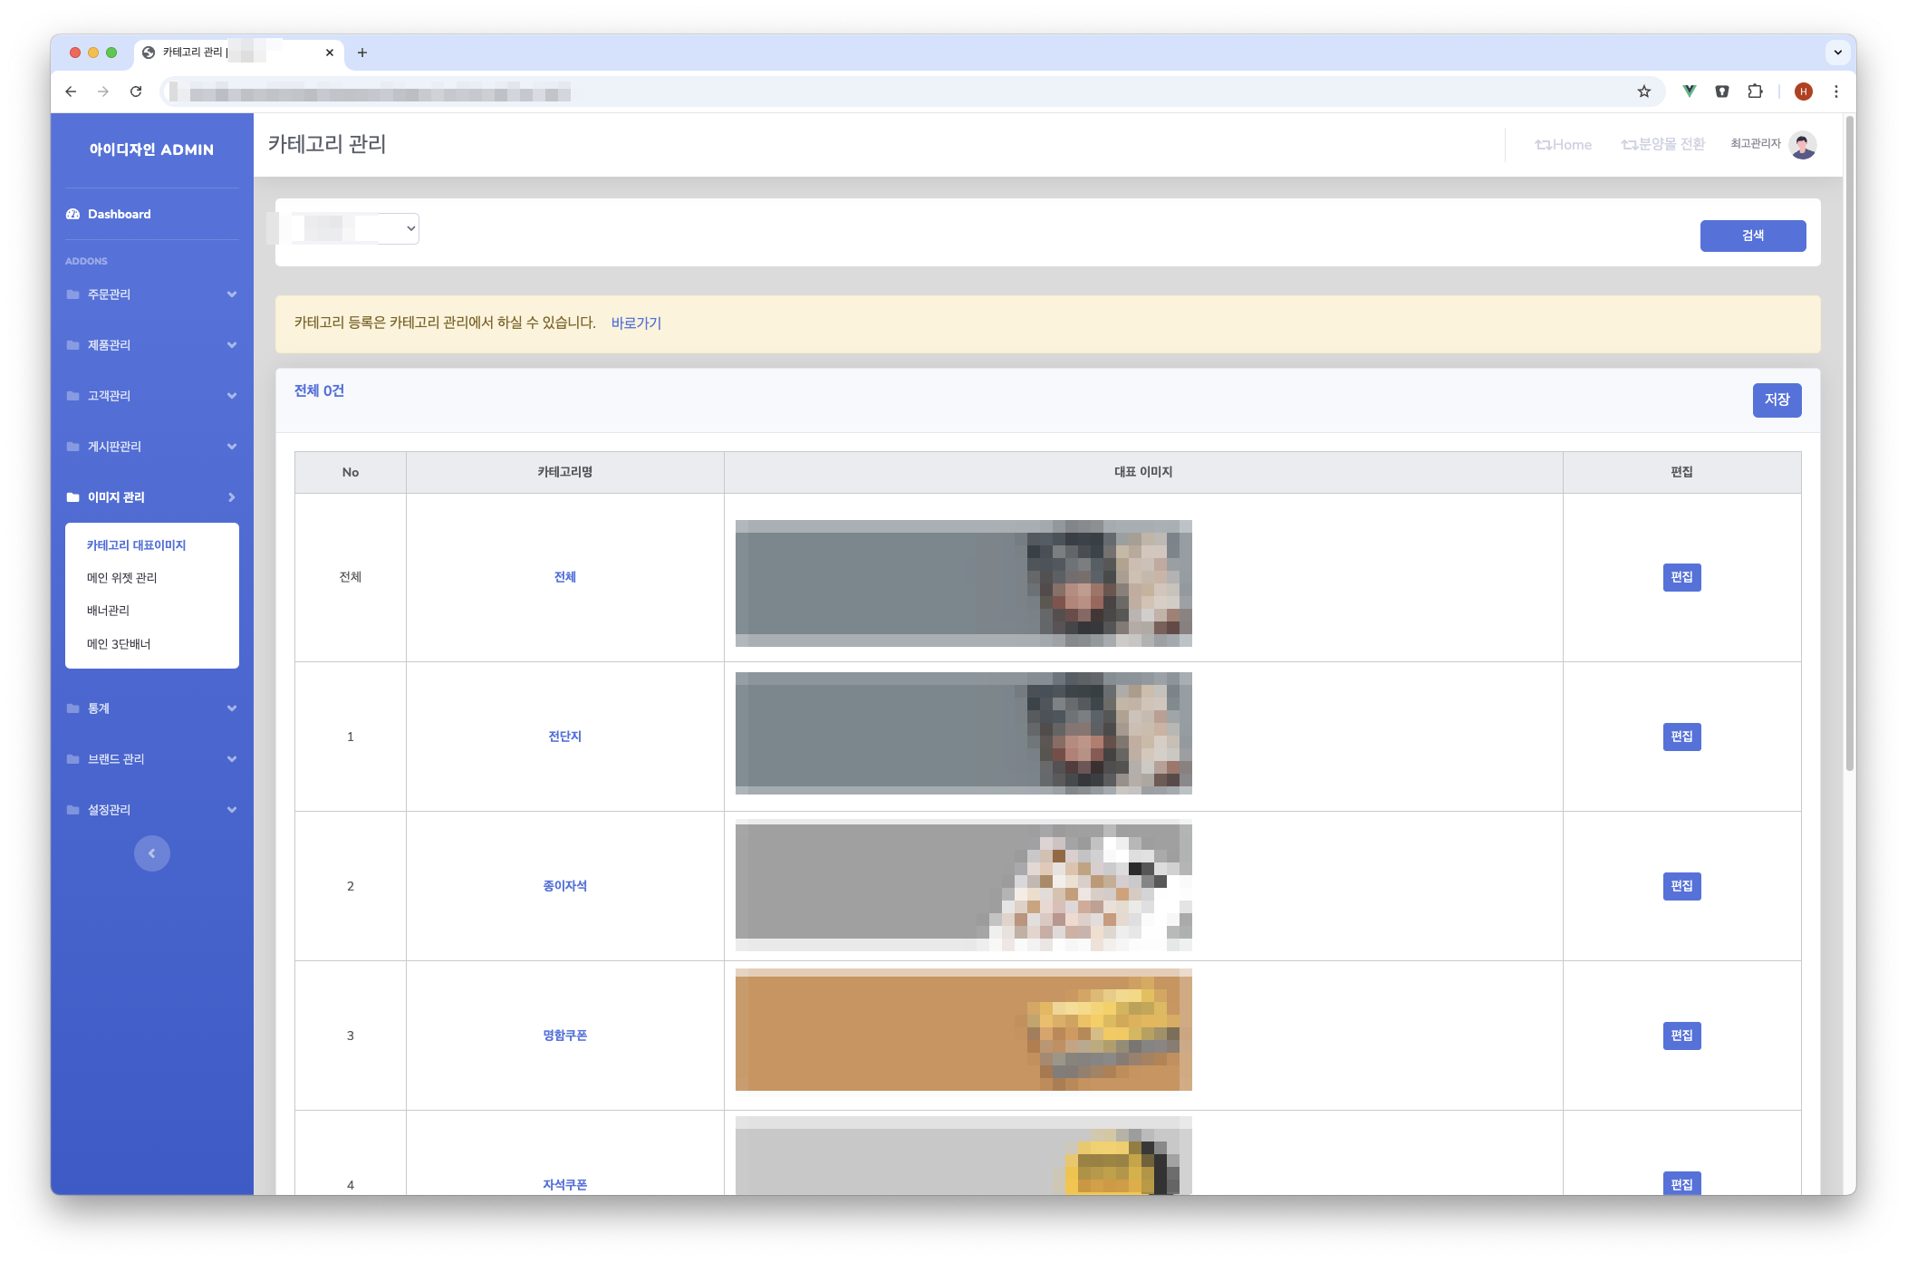The image size is (1907, 1262).
Task: Click the 자석쿠폰 row representative image
Action: pyautogui.click(x=964, y=1156)
